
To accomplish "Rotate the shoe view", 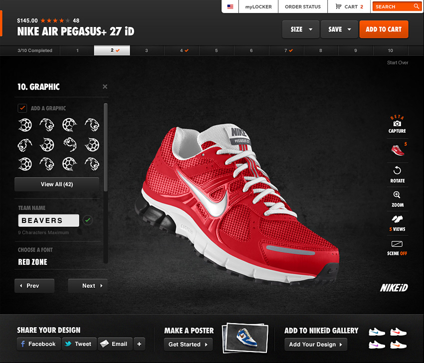I will click(397, 175).
